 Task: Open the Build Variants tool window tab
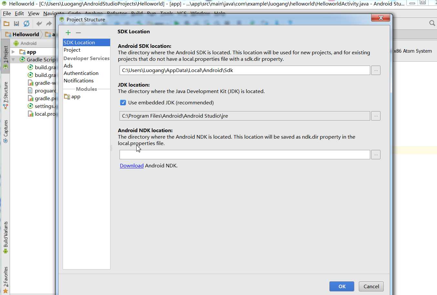click(5, 237)
